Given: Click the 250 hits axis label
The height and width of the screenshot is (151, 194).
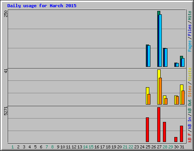Looking at the screenshot, I should [x=6, y=14].
